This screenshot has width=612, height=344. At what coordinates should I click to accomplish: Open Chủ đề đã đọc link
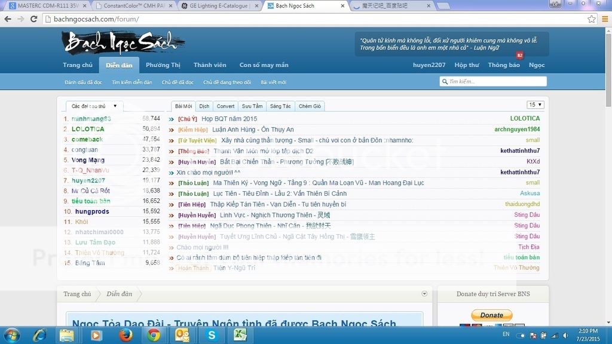tap(178, 82)
